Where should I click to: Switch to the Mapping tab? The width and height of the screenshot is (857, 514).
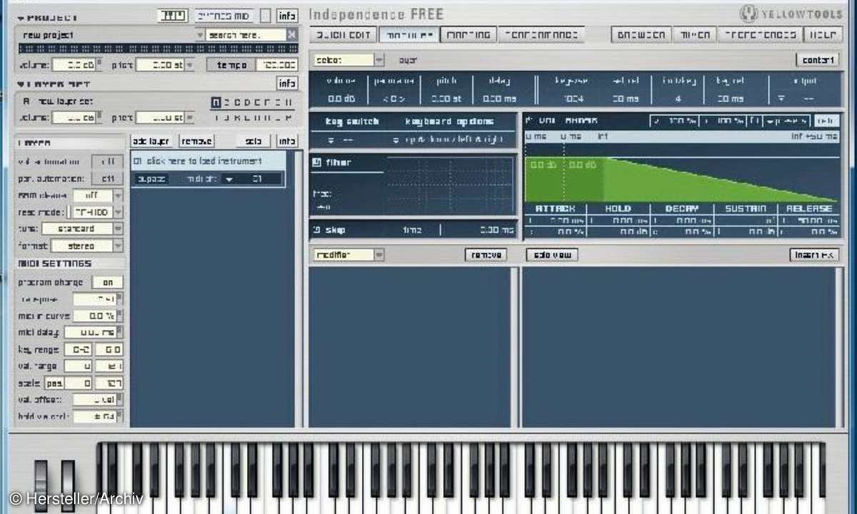click(468, 34)
